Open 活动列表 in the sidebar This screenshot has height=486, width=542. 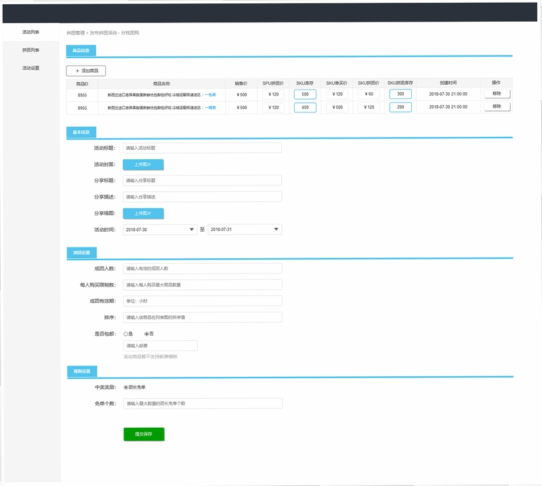[x=30, y=32]
